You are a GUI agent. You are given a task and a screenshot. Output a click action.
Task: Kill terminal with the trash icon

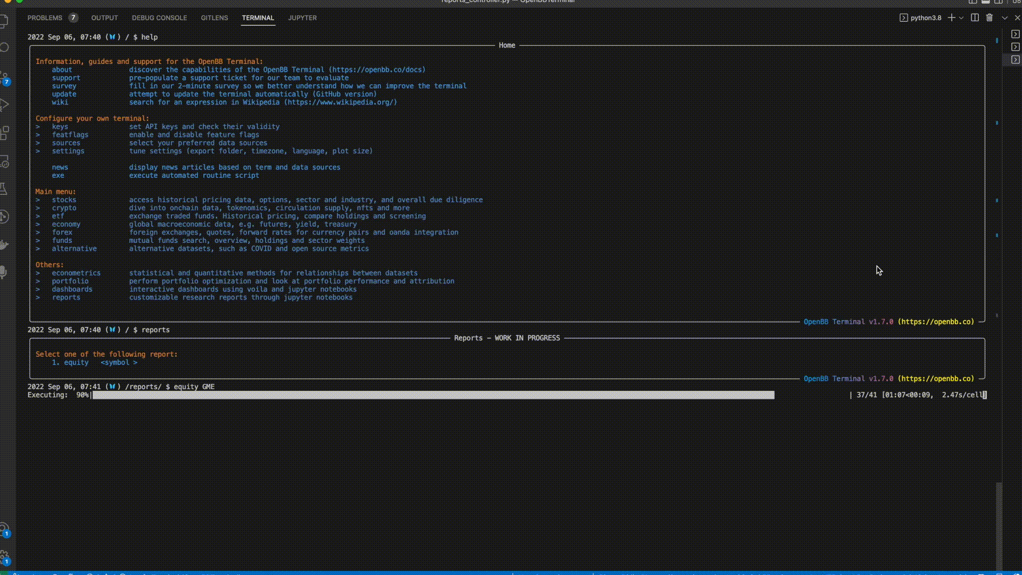[990, 18]
